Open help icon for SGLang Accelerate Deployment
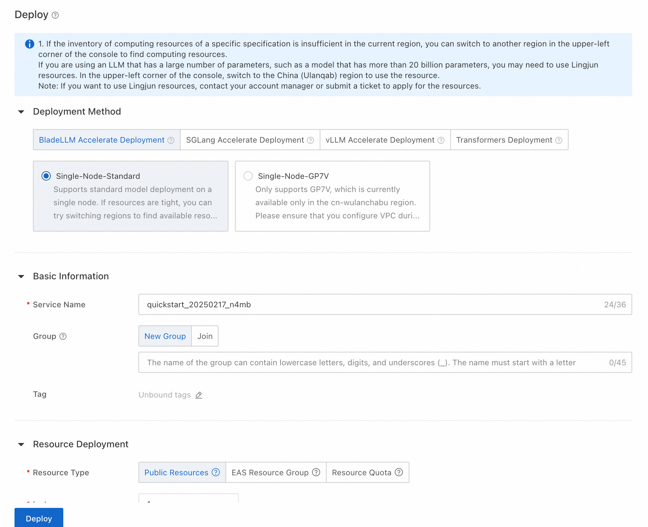The height and width of the screenshot is (527, 648). [310, 140]
